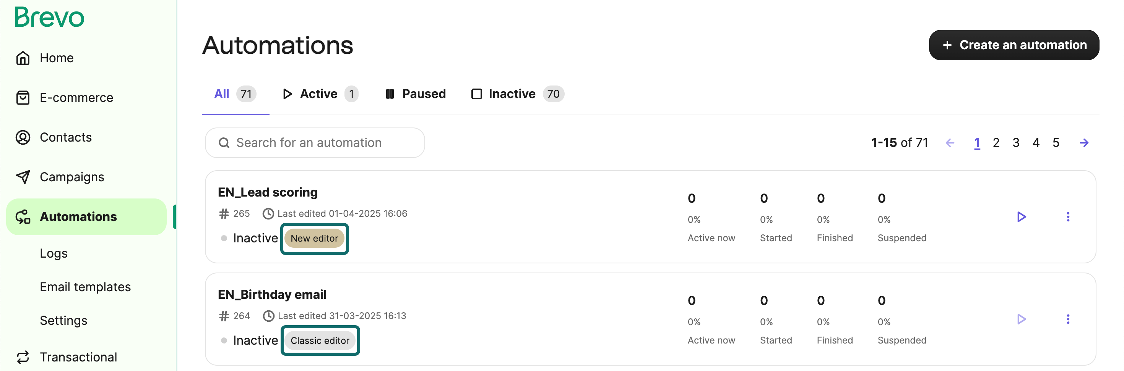This screenshot has width=1124, height=371.
Task: Open the Home sidebar item
Action: (44, 58)
